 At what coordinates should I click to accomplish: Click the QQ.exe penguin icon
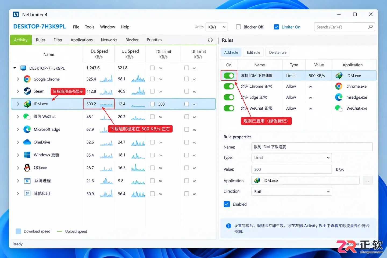click(27, 168)
